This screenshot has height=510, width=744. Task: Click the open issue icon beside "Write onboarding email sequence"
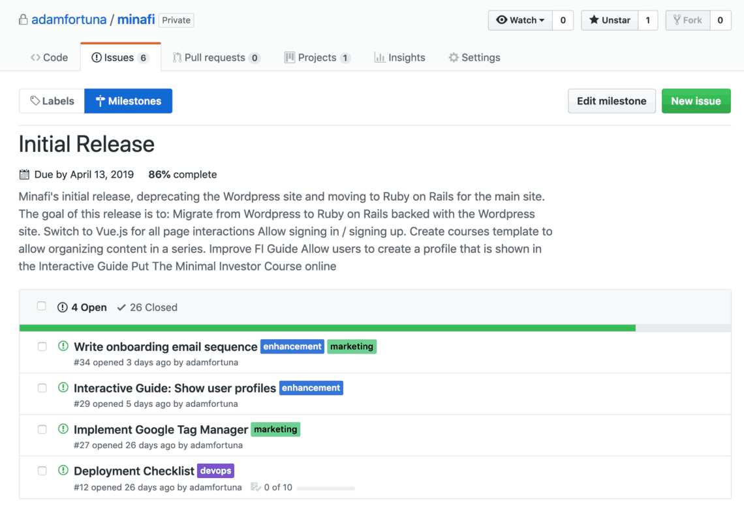(63, 346)
